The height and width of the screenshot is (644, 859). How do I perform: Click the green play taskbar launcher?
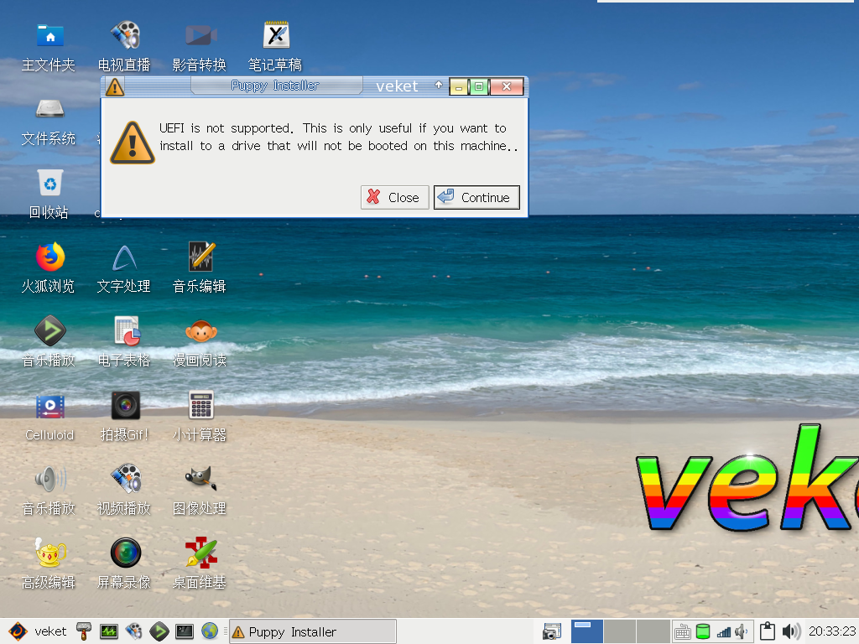click(159, 631)
